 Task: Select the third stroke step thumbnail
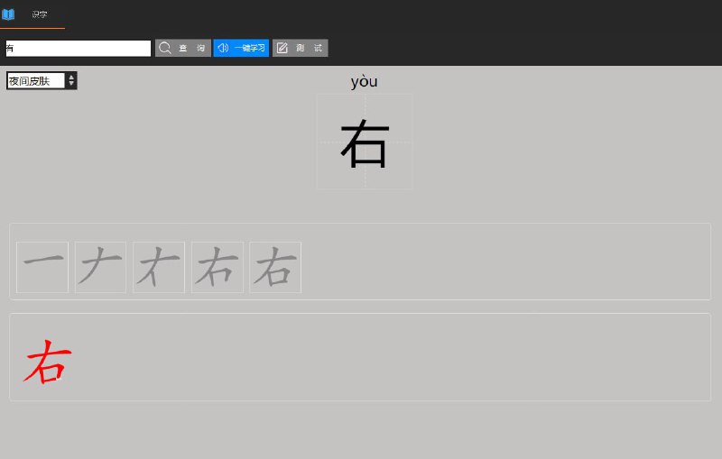point(159,267)
